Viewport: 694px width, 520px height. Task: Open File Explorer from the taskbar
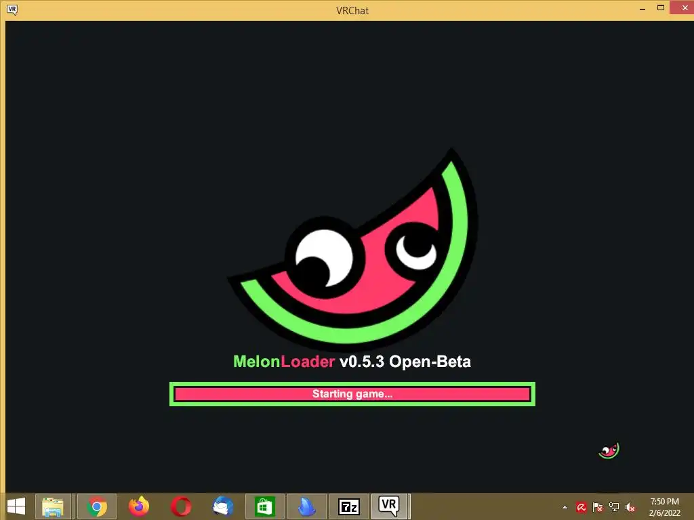pyautogui.click(x=53, y=506)
